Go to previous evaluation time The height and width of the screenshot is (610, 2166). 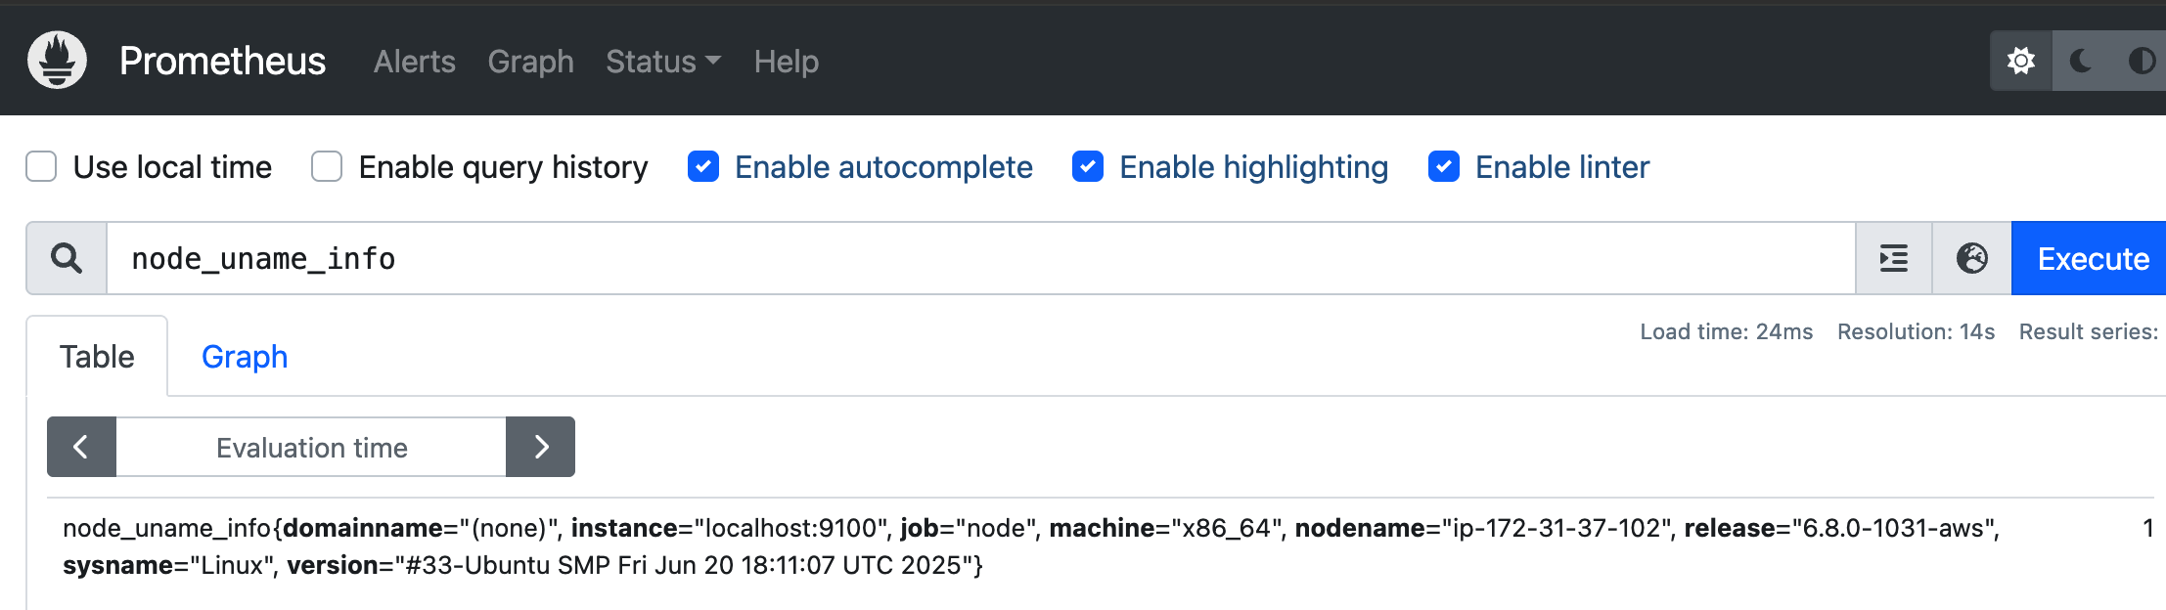[x=81, y=447]
